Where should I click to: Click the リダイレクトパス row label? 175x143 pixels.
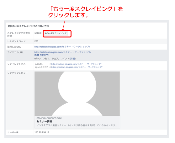coord(16,64)
